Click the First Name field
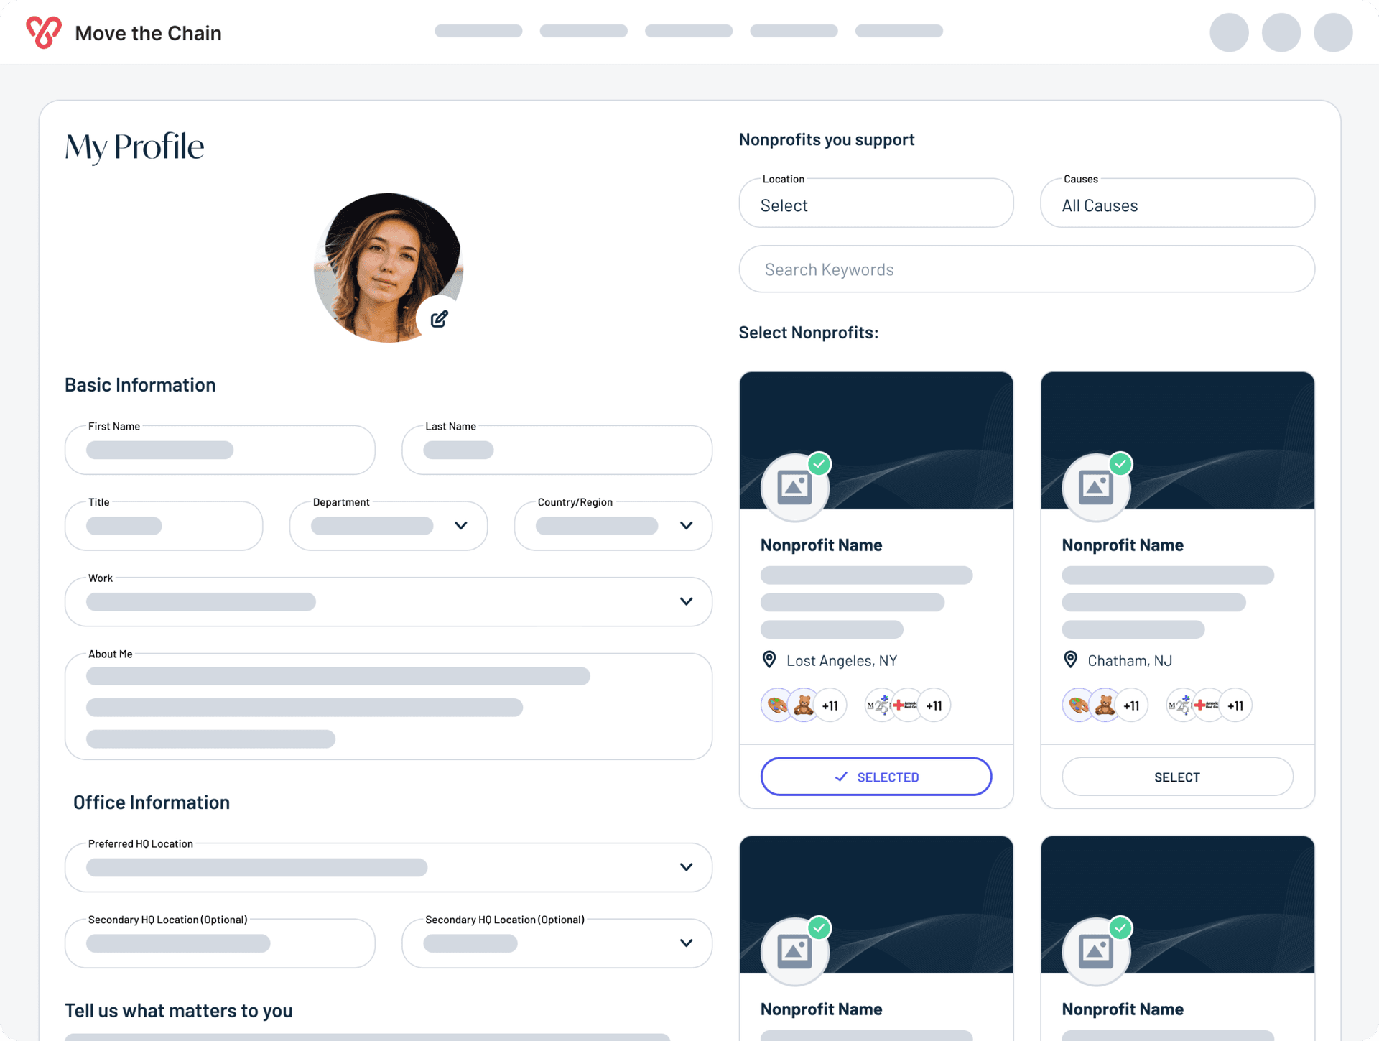This screenshot has height=1041, width=1379. (220, 450)
